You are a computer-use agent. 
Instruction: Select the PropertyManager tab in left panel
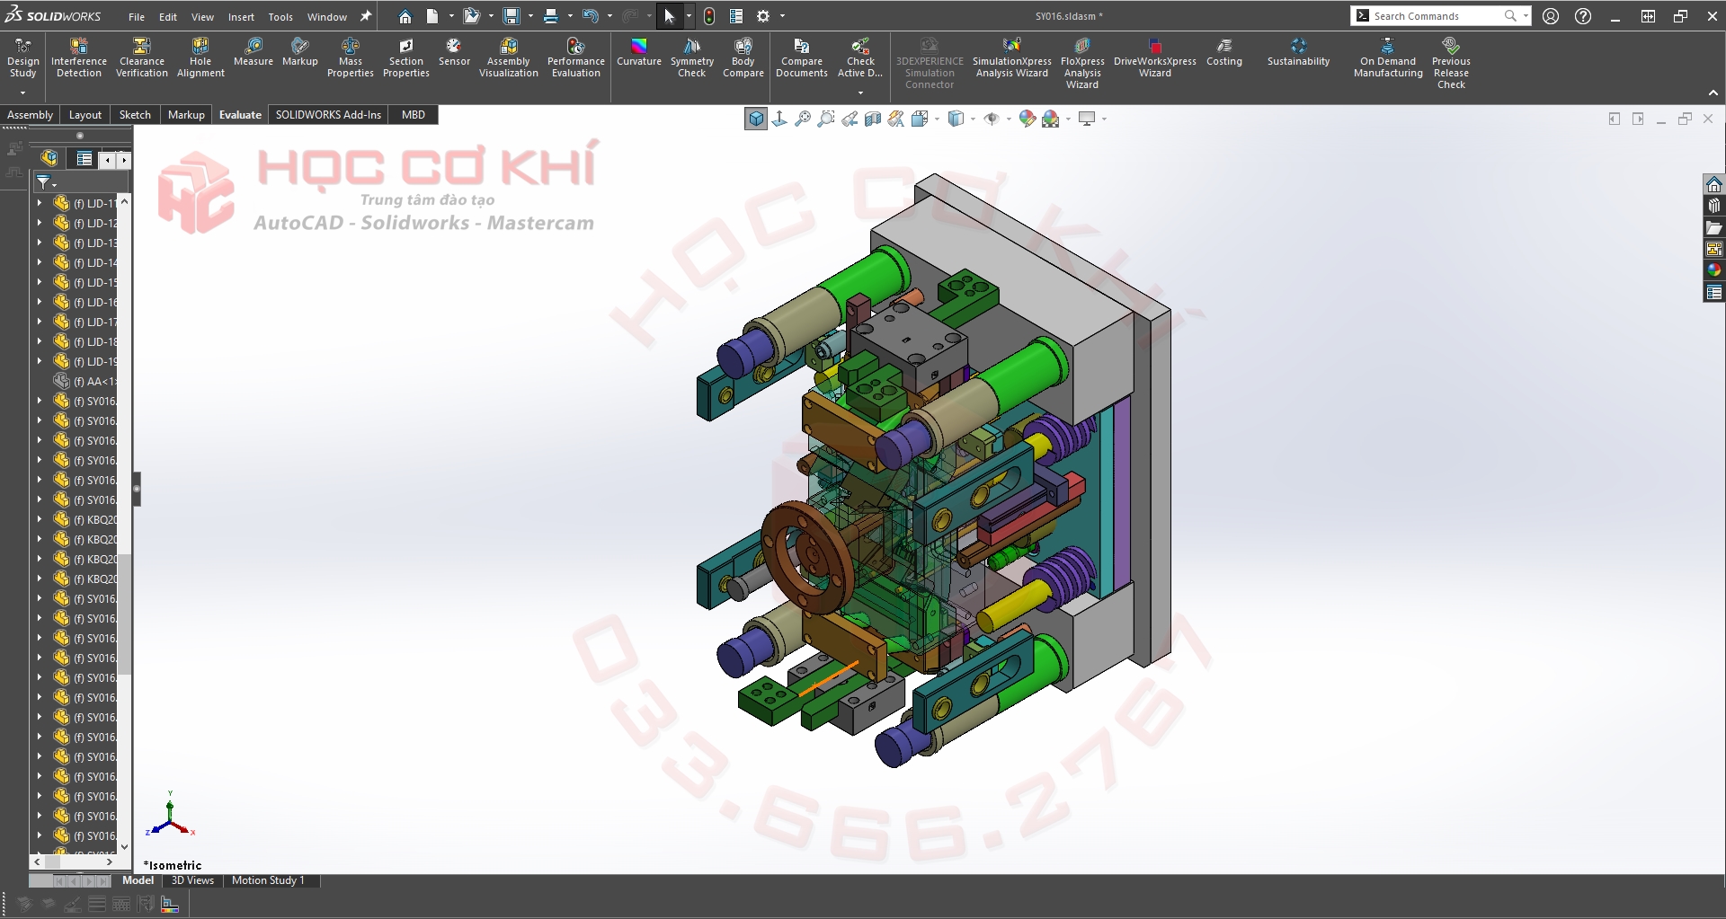click(x=85, y=159)
